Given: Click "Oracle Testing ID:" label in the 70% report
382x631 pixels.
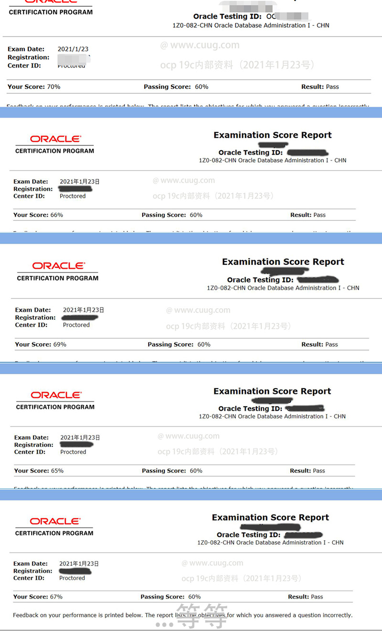Looking at the screenshot, I should coord(226,16).
